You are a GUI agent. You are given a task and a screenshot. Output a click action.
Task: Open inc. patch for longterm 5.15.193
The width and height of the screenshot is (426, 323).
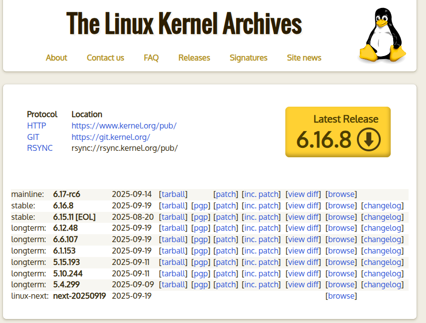point(261,262)
